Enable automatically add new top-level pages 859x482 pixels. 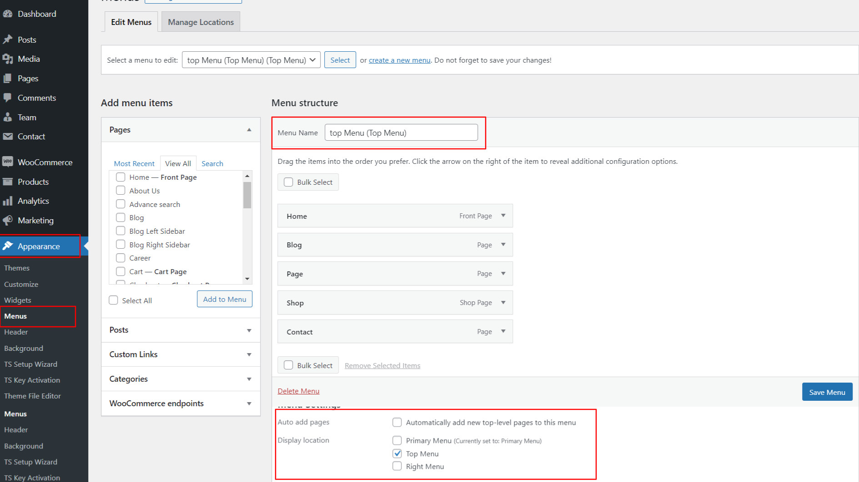tap(397, 423)
